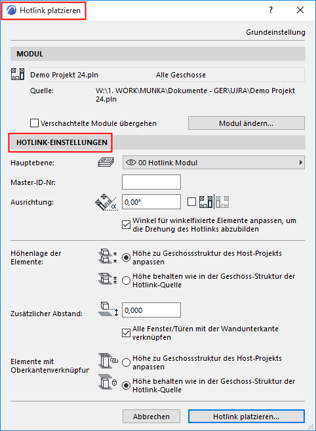Uncheck Alle Fenster/Türen mit der Wandunterkante verknüpfen

click(126, 333)
